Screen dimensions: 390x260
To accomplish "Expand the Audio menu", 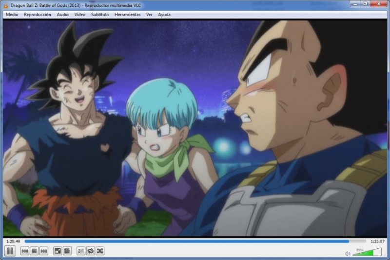I will pyautogui.click(x=62, y=15).
